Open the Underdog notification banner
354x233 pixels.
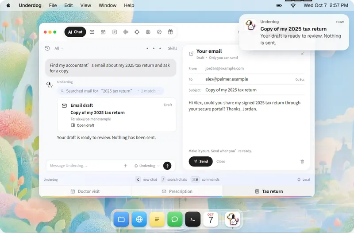point(294,32)
